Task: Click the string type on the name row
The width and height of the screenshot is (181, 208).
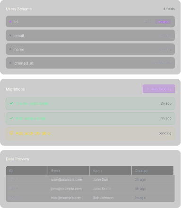Action: click(x=165, y=49)
